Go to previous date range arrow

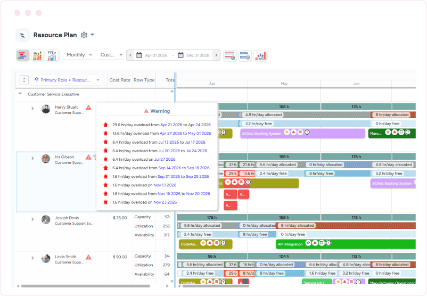click(x=130, y=55)
